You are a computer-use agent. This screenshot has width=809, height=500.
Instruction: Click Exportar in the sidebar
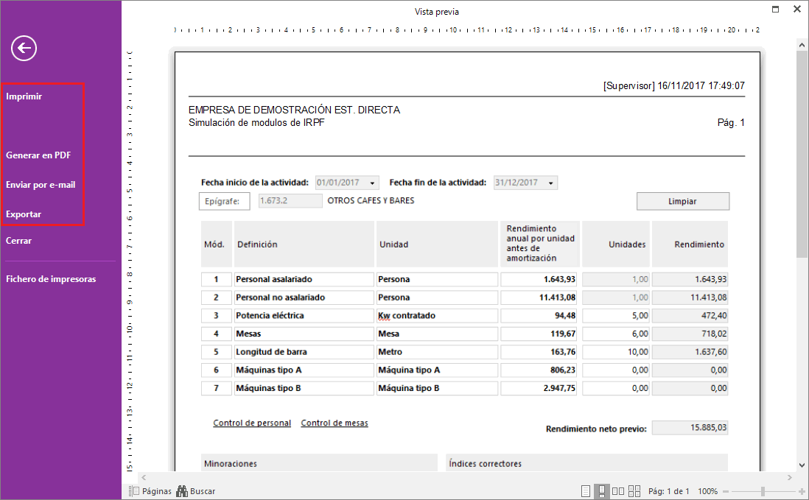point(24,214)
